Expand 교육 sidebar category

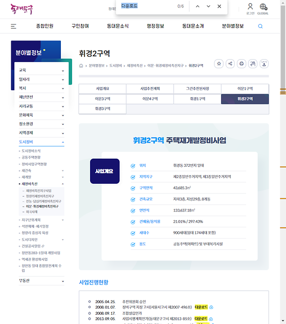41,70
